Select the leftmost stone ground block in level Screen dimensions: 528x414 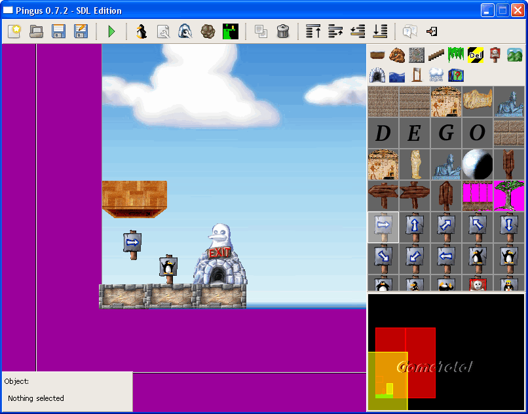tap(123, 297)
